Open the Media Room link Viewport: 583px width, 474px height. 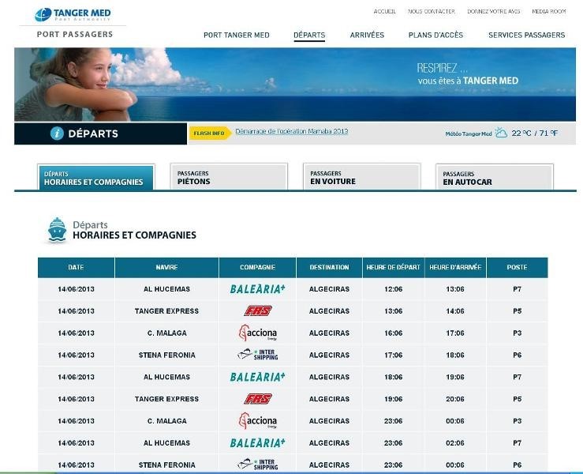tap(548, 12)
